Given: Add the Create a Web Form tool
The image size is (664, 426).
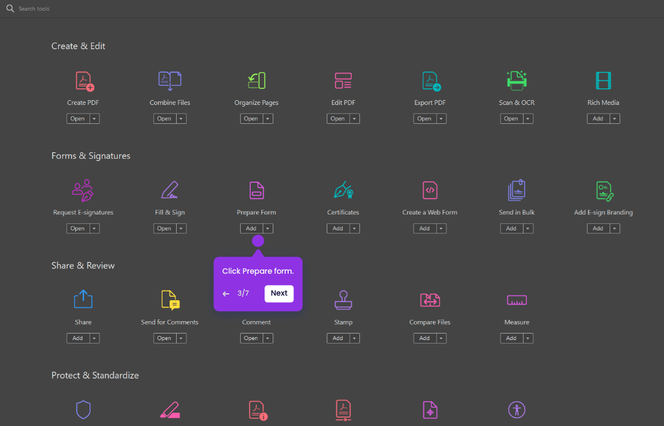Looking at the screenshot, I should (424, 229).
